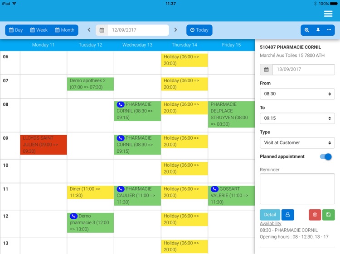Open LLOYDS-SAINT JULIEN red appointment
The width and height of the screenshot is (340, 254).
tap(44, 145)
